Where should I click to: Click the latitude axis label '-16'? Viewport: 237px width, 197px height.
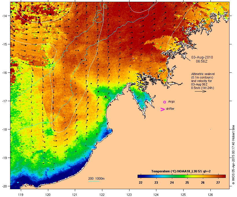4,73
